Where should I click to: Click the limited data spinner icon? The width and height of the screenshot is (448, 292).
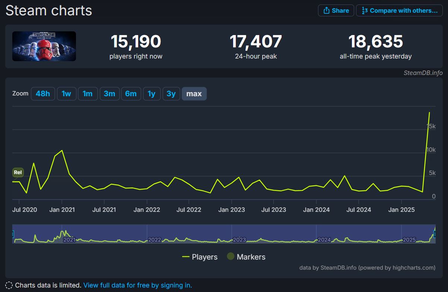point(9,285)
